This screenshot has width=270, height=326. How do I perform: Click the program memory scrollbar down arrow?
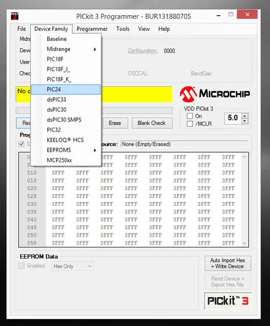[x=244, y=243]
